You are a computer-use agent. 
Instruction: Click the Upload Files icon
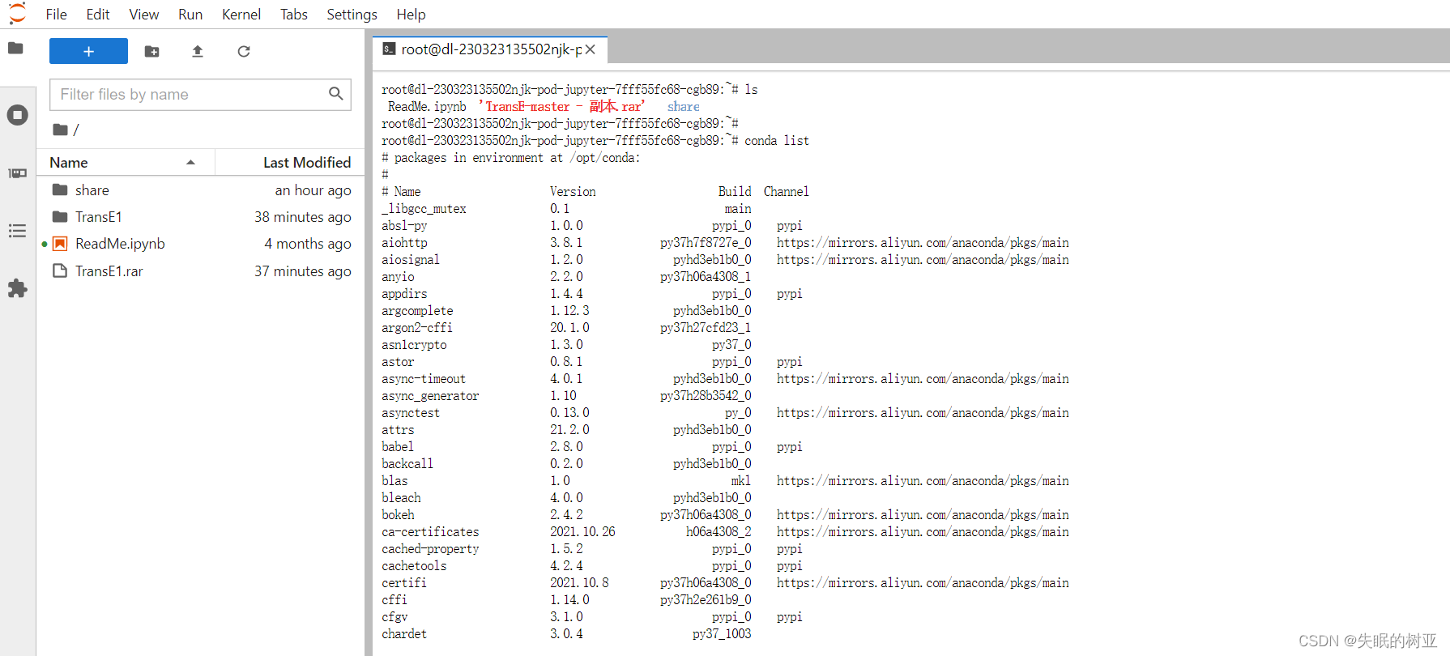coord(197,51)
